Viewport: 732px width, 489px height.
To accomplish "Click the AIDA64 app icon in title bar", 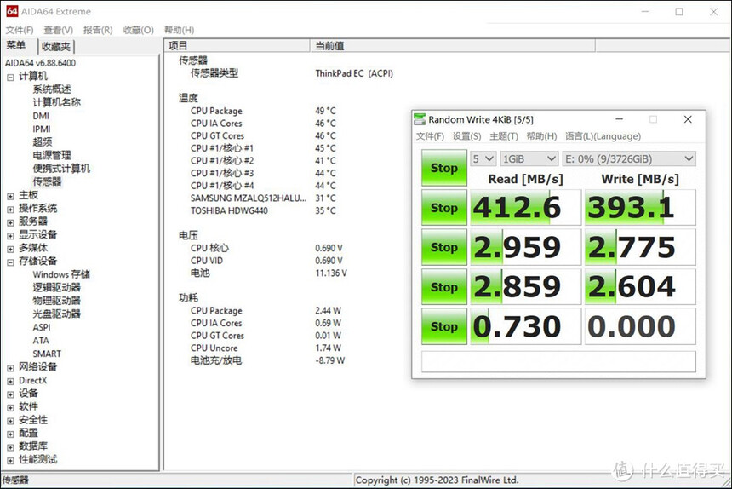I will click(x=12, y=11).
